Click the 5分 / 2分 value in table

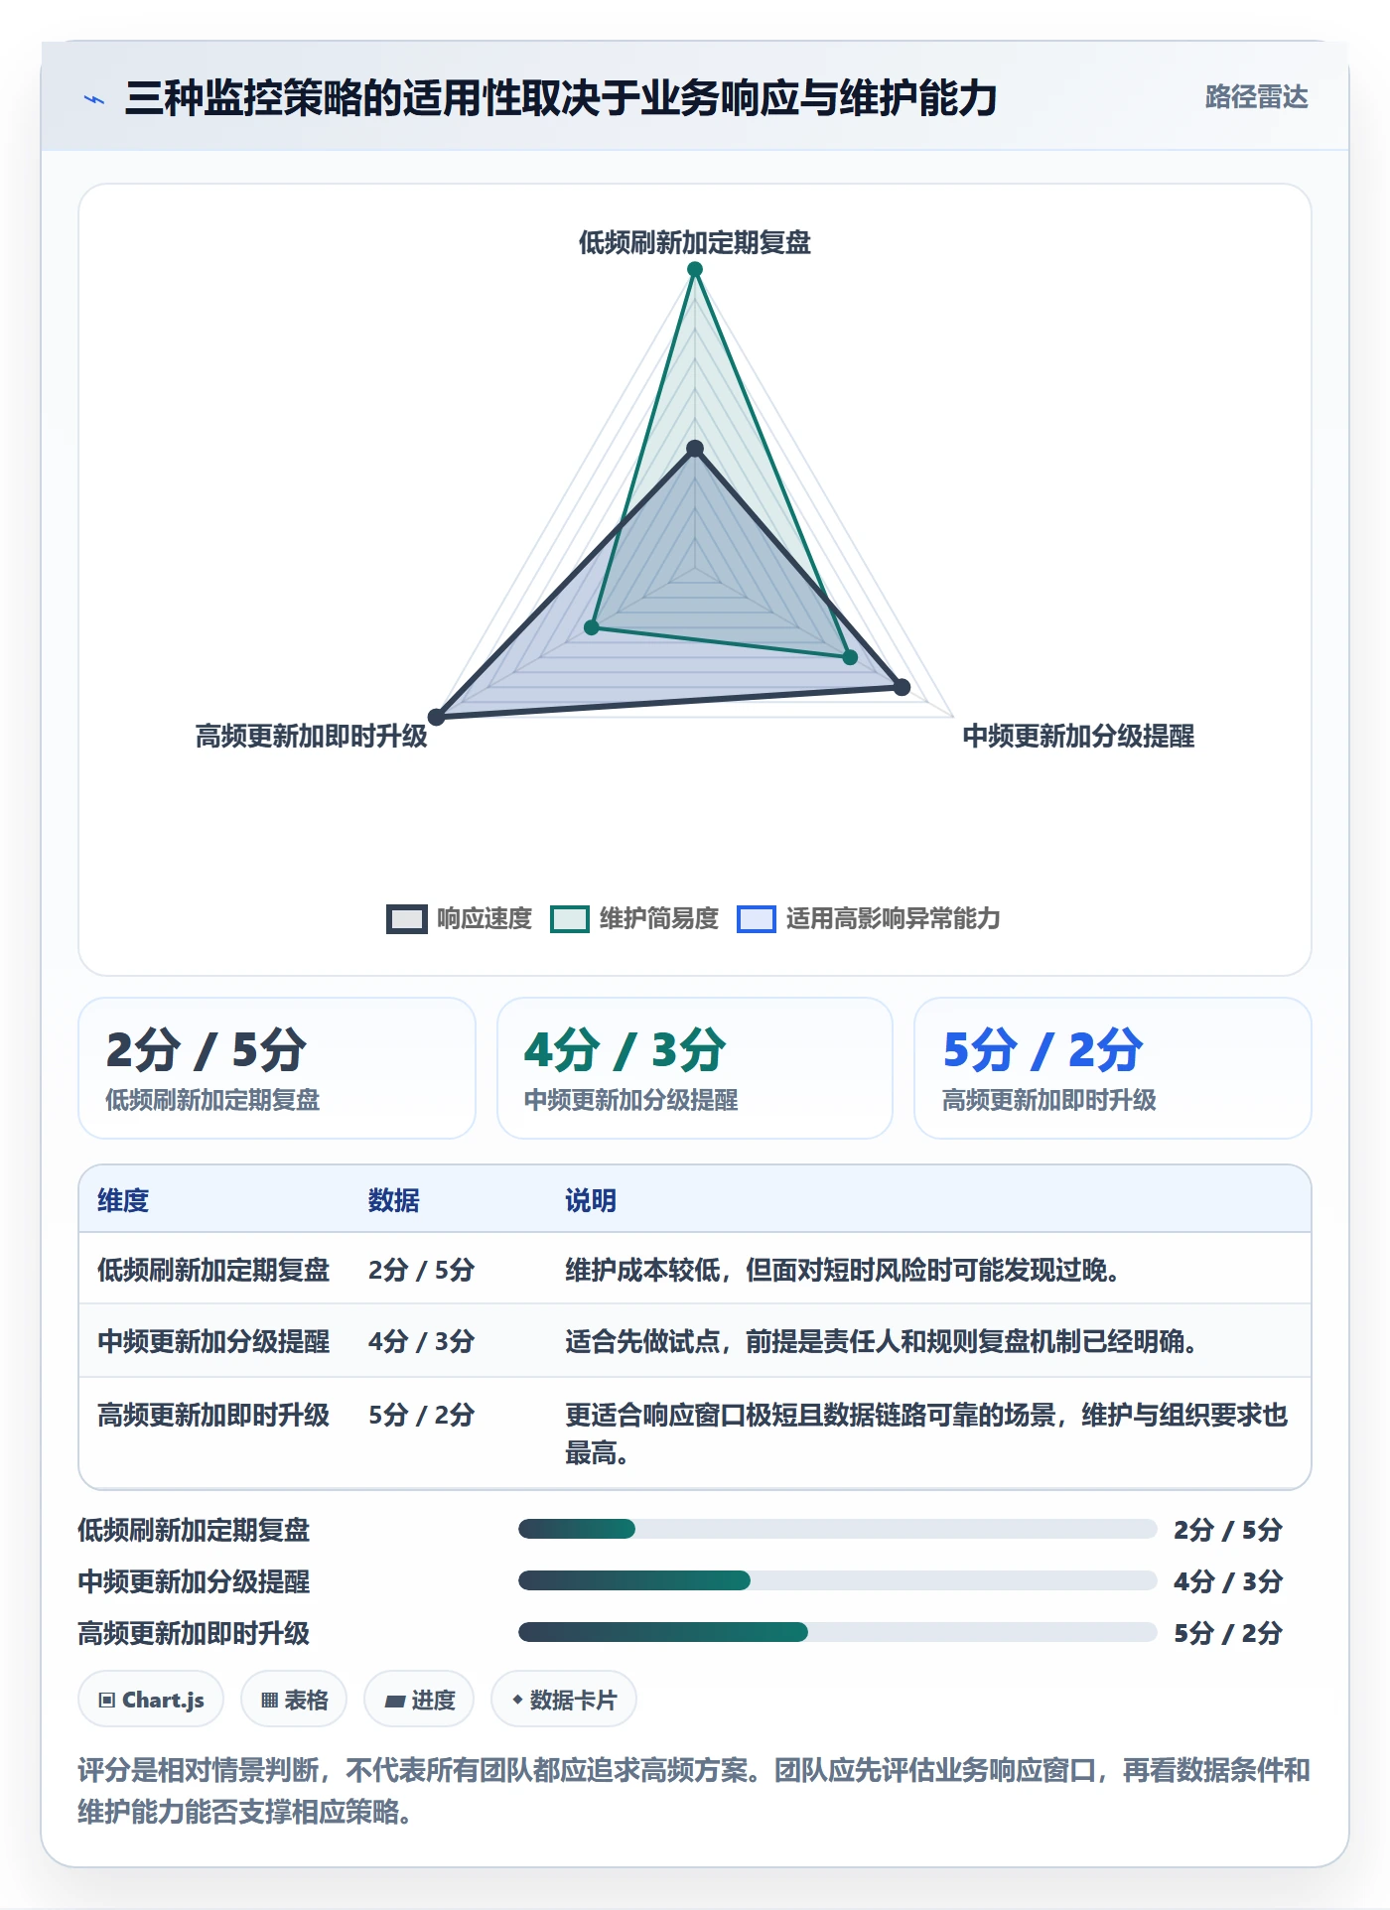[421, 1415]
